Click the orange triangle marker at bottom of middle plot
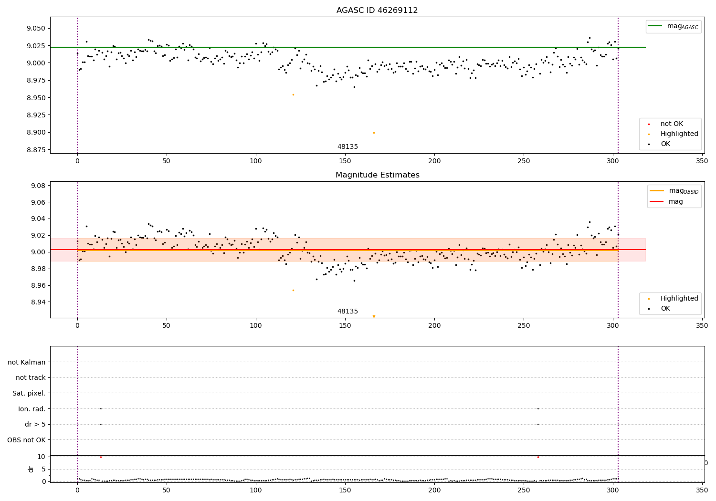 374,316
